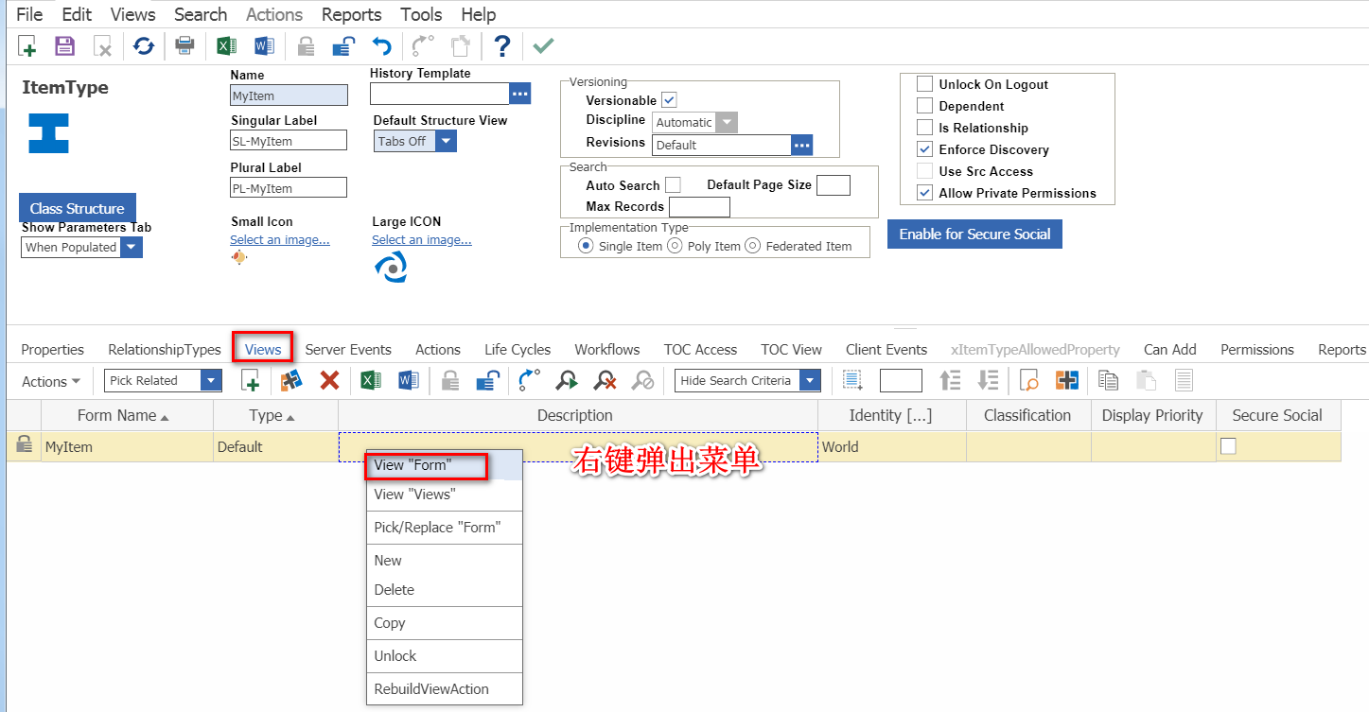
Task: Delete relationship with red X icon
Action: 329,381
